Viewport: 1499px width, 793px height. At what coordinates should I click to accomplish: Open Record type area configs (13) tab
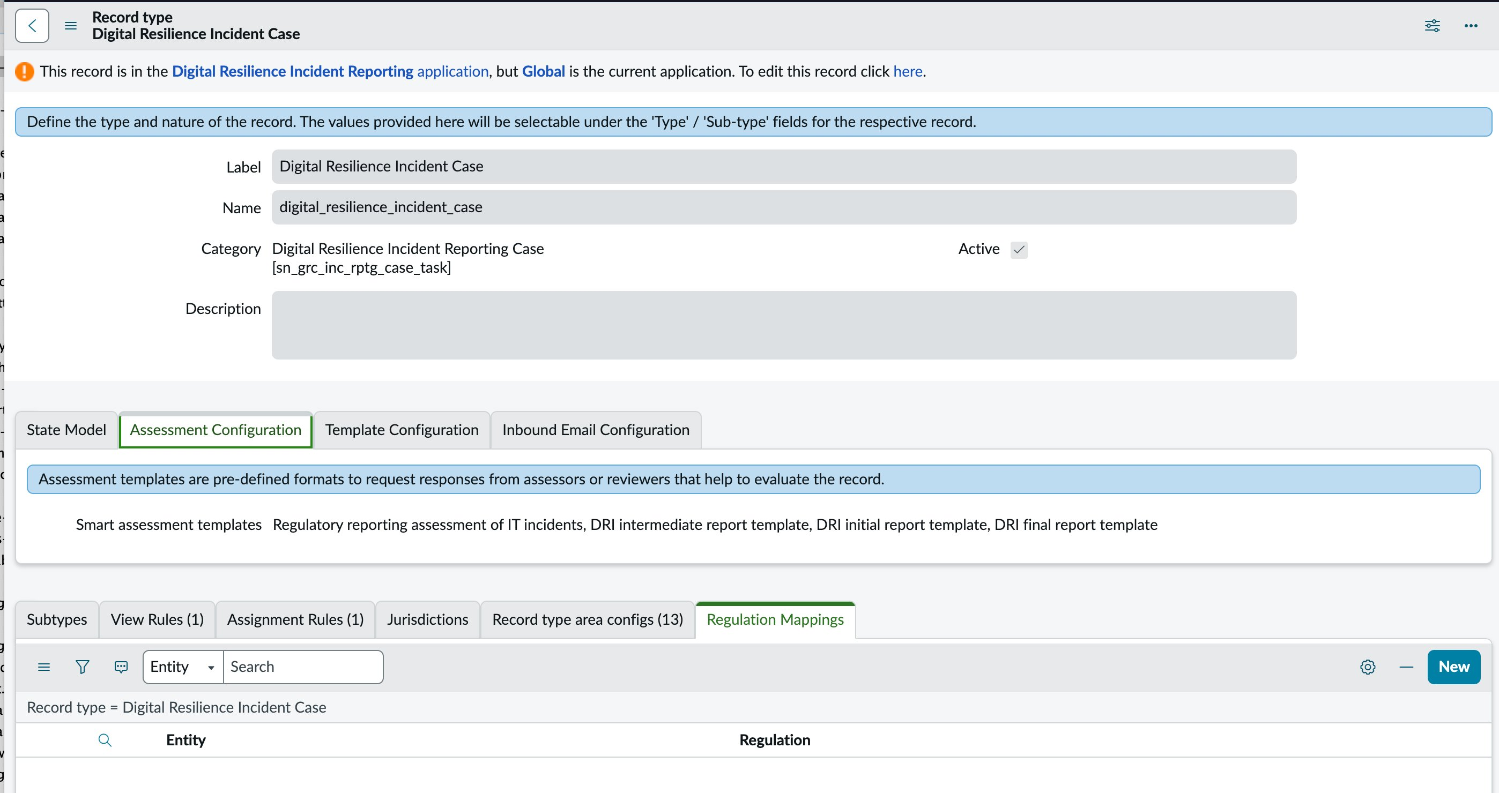(587, 619)
